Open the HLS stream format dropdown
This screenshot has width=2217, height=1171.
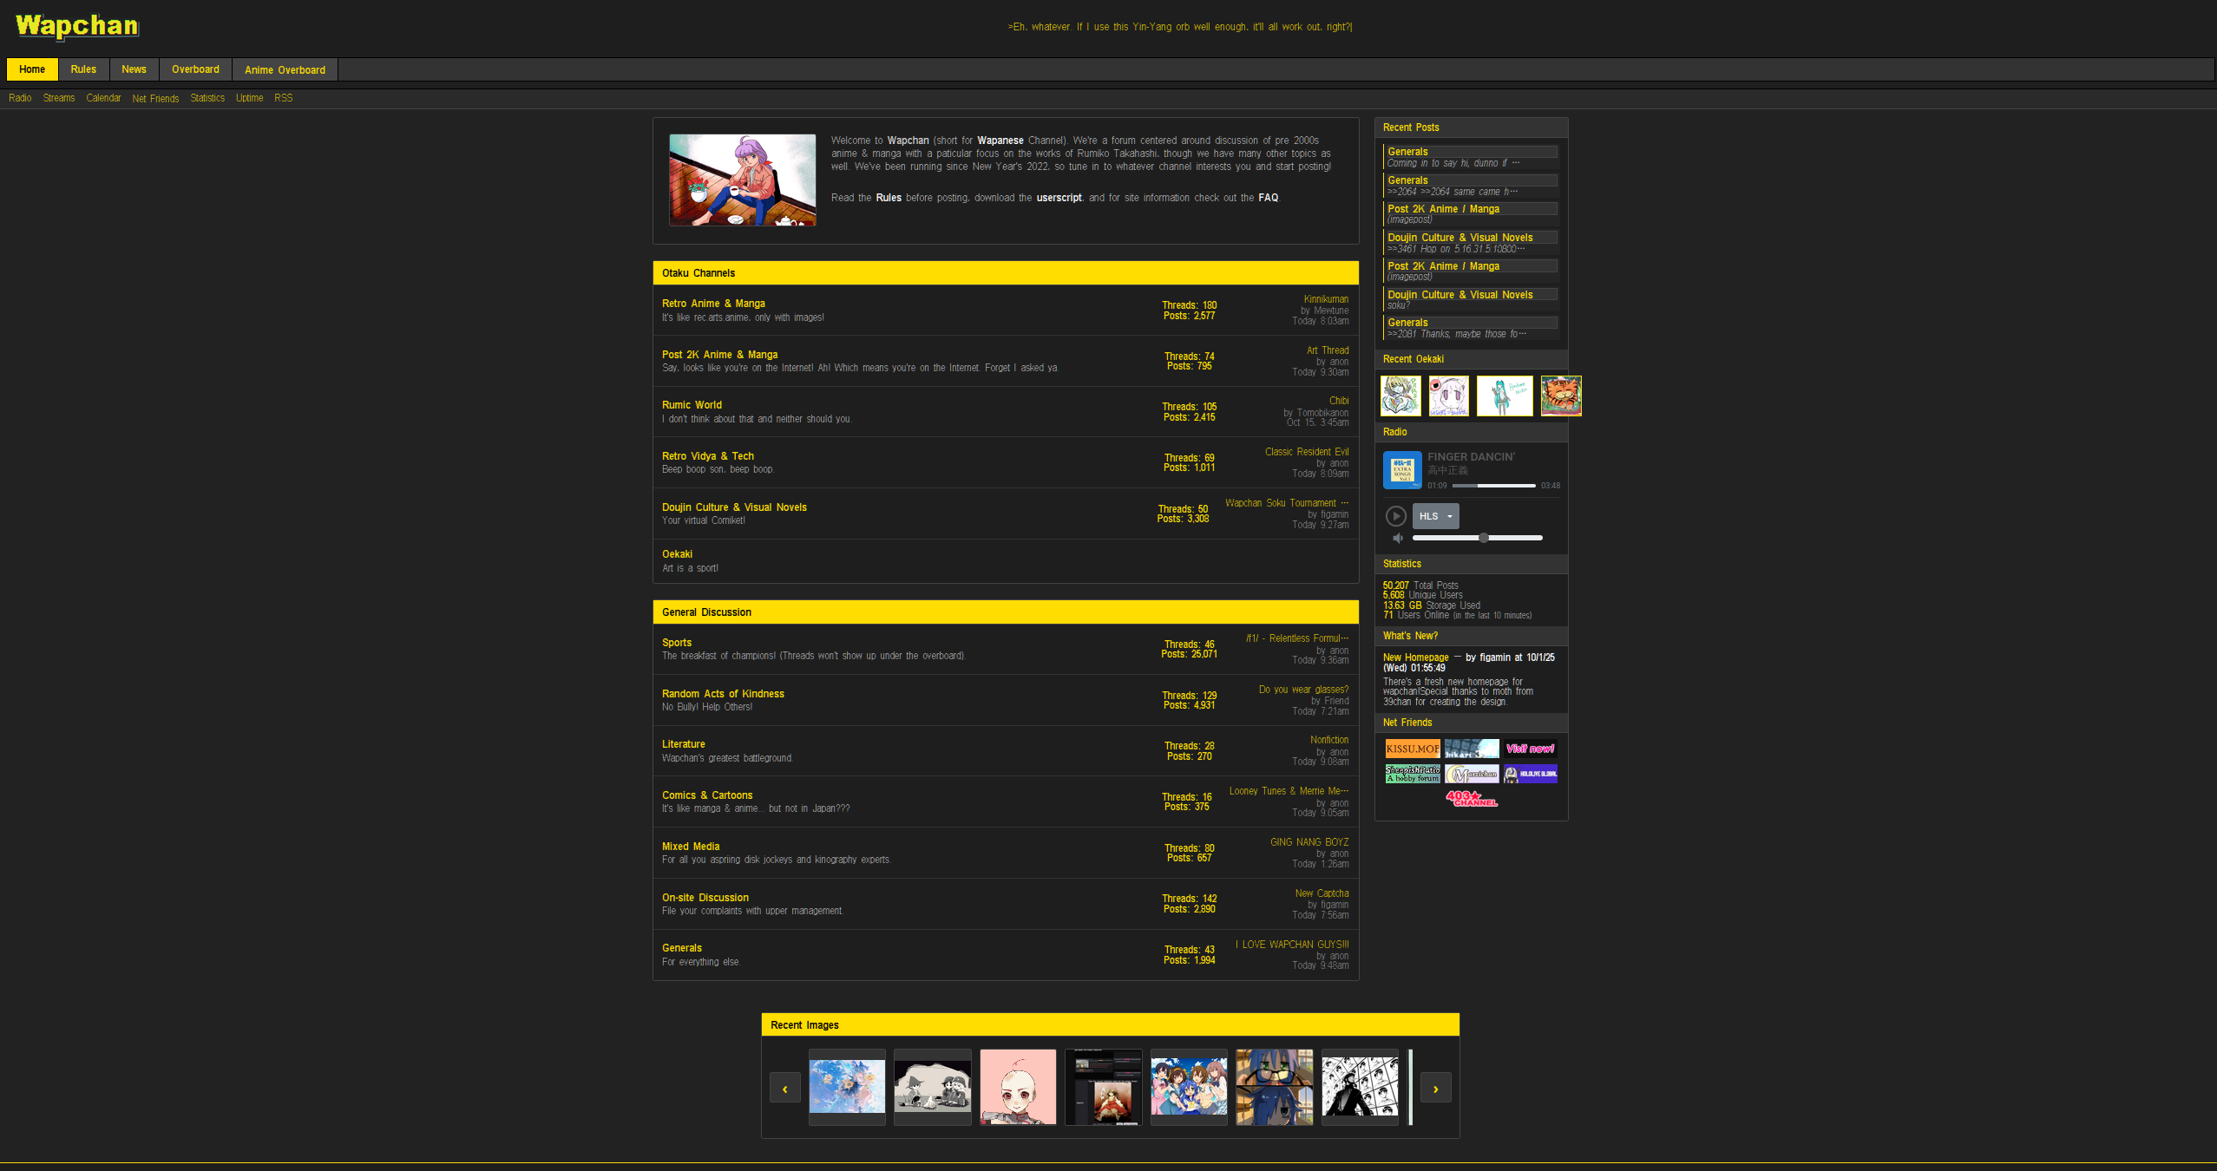click(1435, 516)
